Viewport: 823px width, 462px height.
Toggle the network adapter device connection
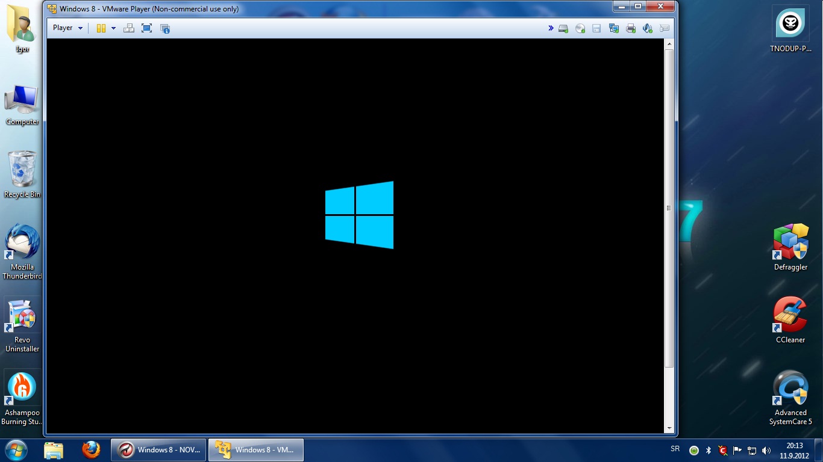click(614, 28)
